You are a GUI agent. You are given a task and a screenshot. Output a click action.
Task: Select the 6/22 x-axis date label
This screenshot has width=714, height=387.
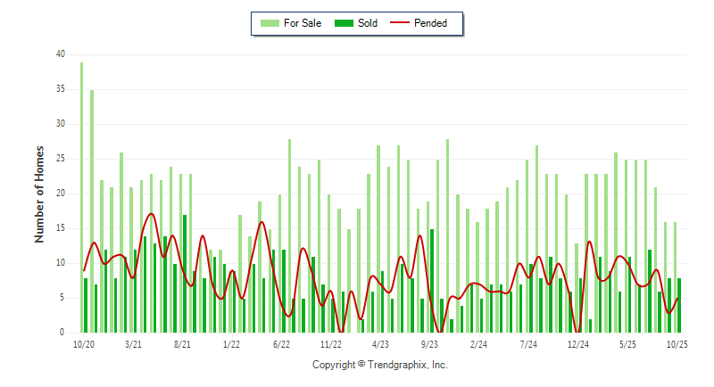[281, 344]
